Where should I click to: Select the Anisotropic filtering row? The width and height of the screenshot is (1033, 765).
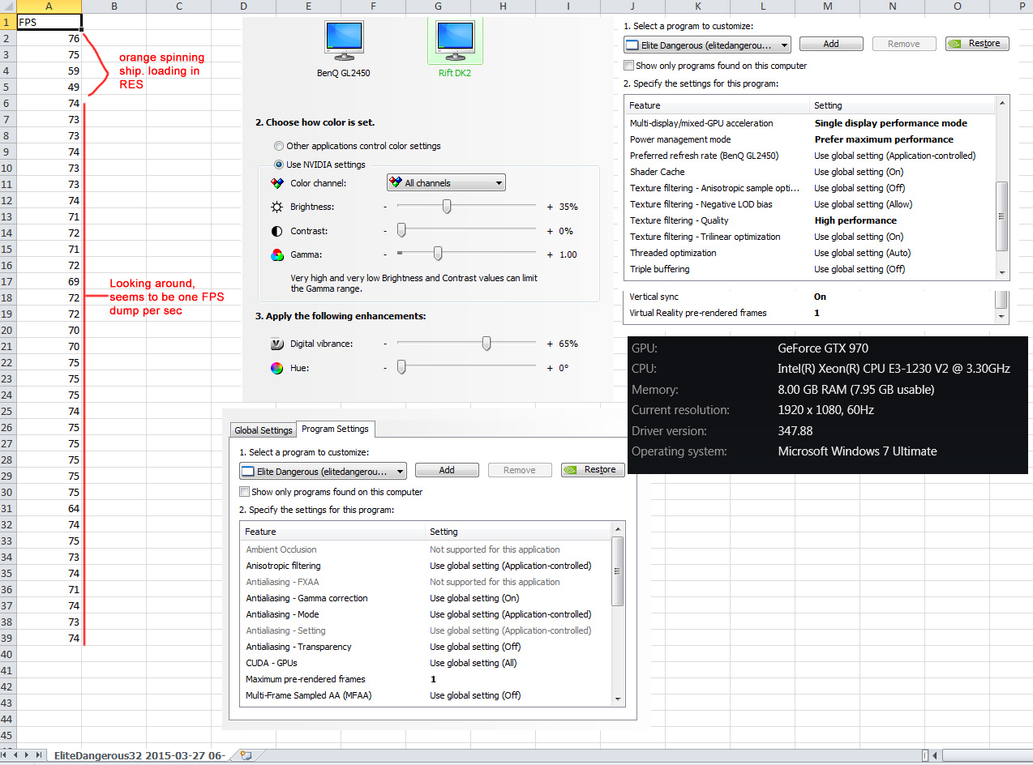pyautogui.click(x=426, y=566)
